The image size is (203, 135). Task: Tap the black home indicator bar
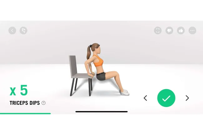point(101,112)
